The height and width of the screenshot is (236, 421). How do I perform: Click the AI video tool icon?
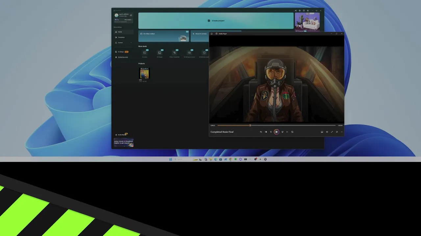tap(144, 53)
